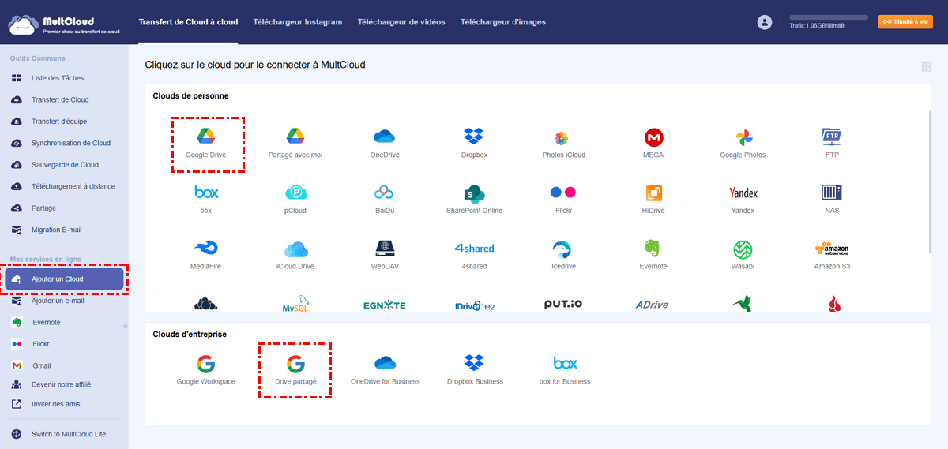Click the MultCloud logo

pos(65,24)
